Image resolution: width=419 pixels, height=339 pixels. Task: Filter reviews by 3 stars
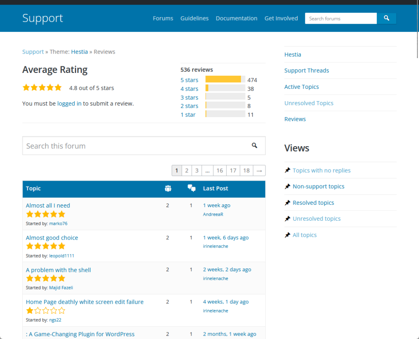(x=189, y=97)
